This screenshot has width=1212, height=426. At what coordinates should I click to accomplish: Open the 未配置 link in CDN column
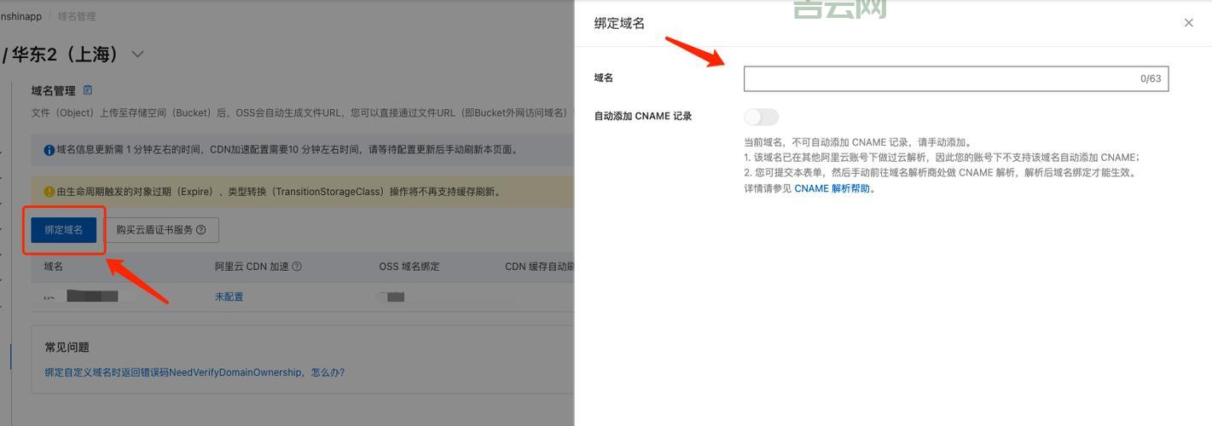[229, 296]
